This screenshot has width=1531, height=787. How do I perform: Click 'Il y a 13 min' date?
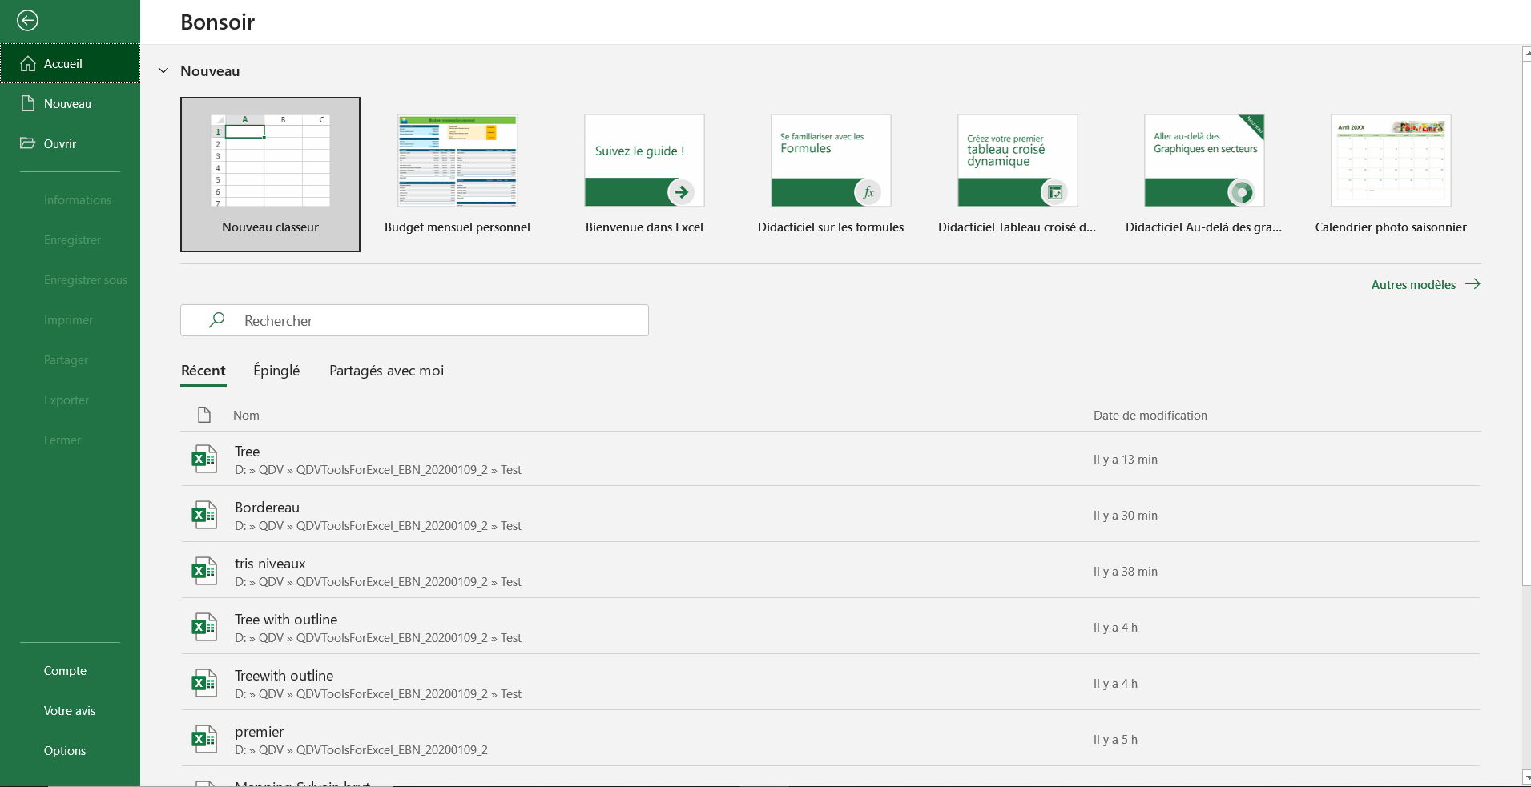[x=1125, y=460]
